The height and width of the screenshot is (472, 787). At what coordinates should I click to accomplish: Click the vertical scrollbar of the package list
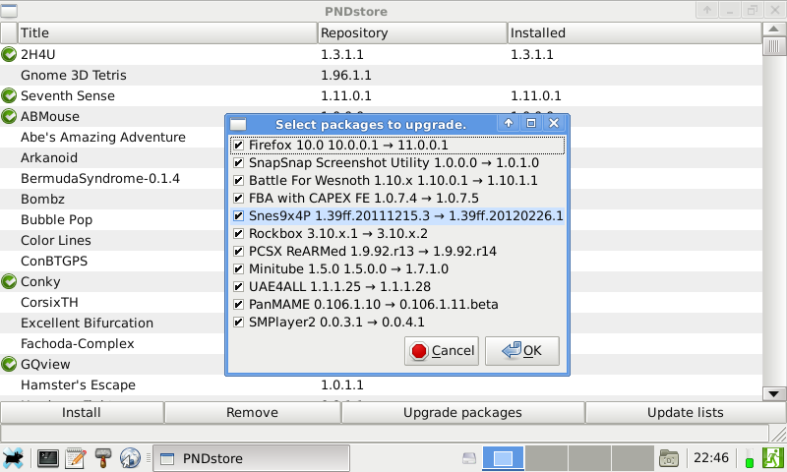click(x=774, y=216)
